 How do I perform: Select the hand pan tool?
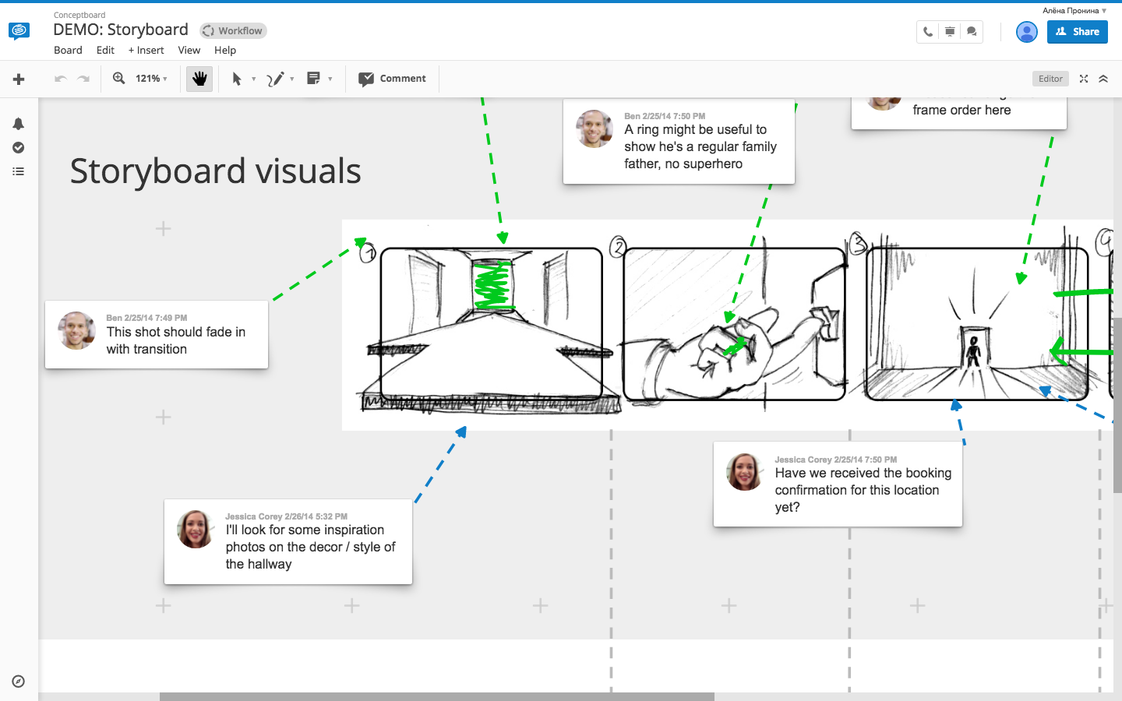tap(199, 79)
